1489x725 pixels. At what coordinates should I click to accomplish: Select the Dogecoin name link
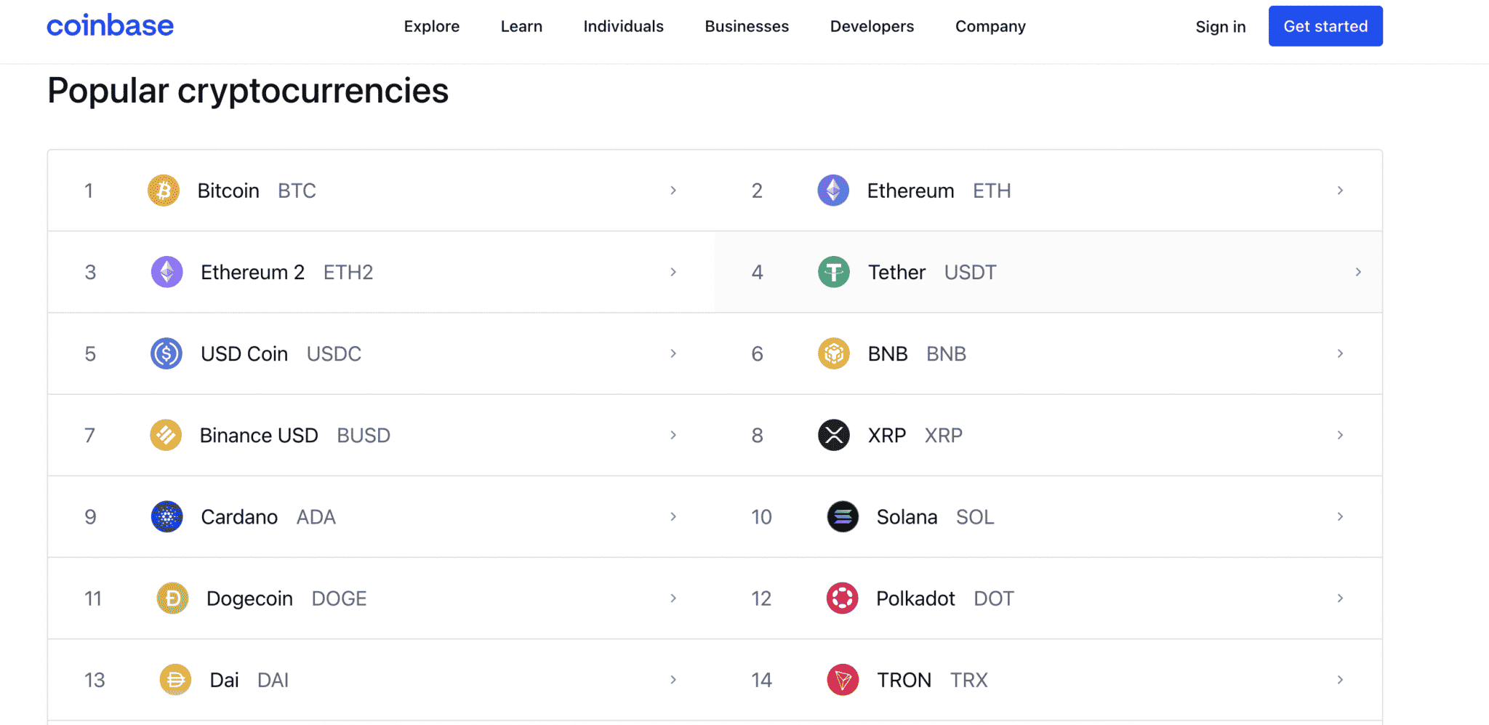(x=249, y=598)
